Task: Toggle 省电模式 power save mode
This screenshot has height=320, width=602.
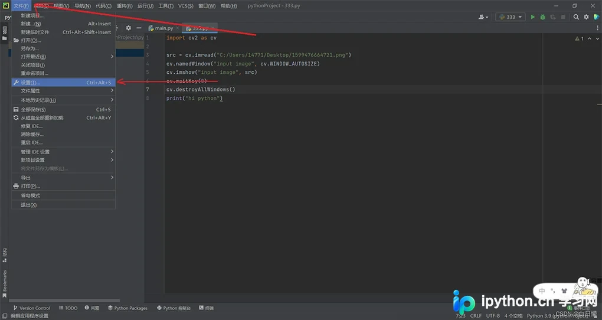Action: [x=63, y=195]
